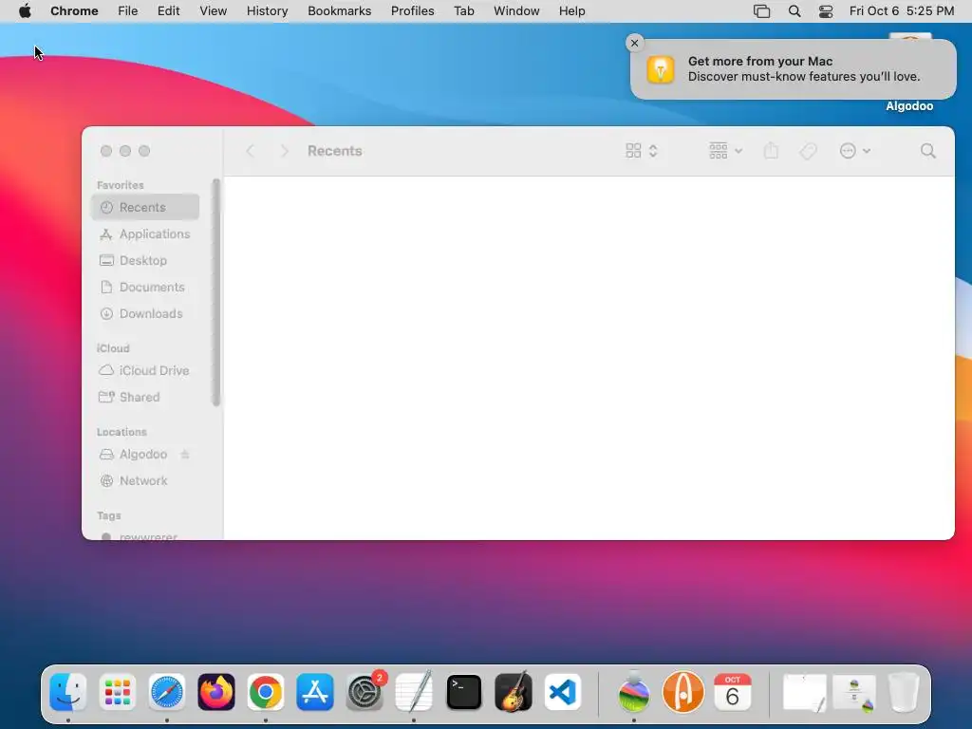Viewport: 972px width, 729px height.
Task: Open the View menu
Action: point(214,11)
